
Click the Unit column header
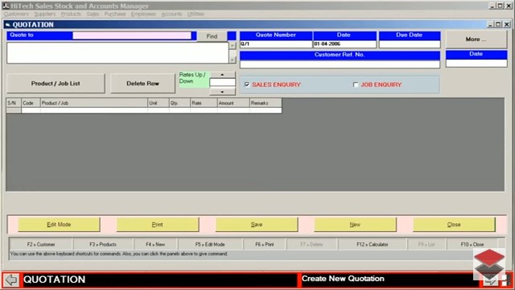[x=159, y=103]
